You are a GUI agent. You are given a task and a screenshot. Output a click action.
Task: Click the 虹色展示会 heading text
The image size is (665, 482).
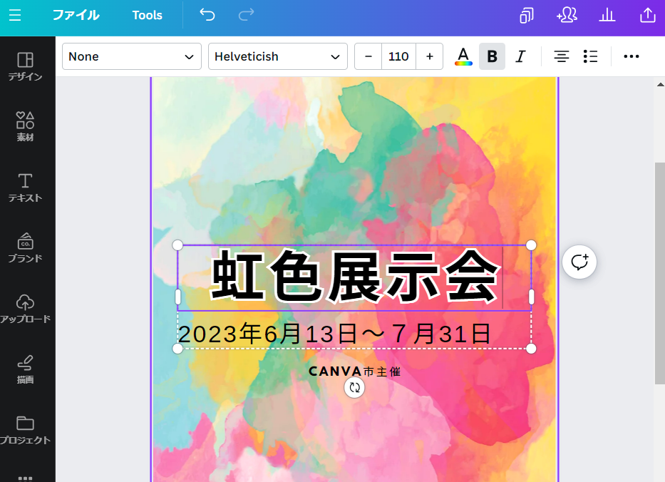pyautogui.click(x=354, y=277)
